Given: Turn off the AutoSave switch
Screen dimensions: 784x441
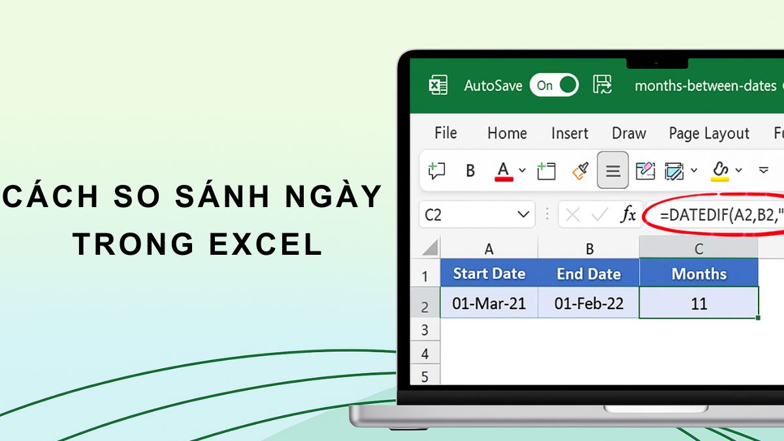Looking at the screenshot, I should 554,85.
